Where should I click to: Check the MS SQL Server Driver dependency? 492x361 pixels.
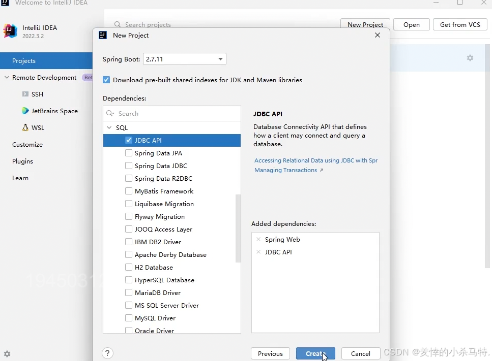129,305
